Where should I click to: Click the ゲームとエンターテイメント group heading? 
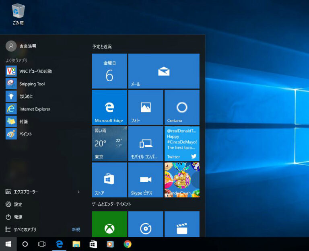coord(111,204)
